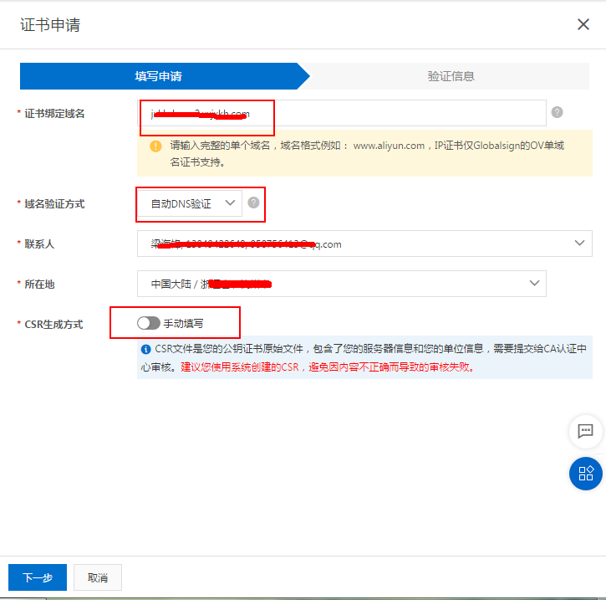
Task: Click the help icon next to 自动DNS验证
Action: click(x=253, y=203)
